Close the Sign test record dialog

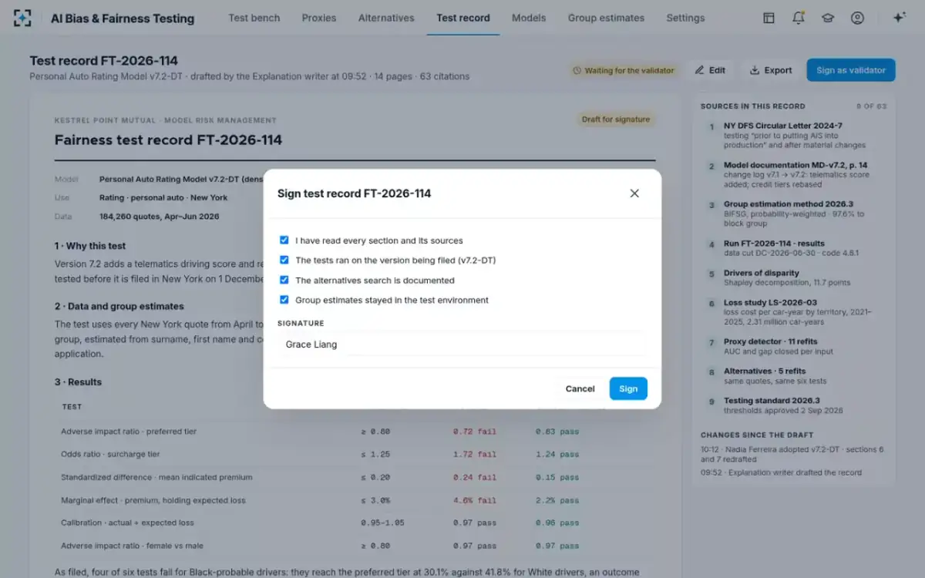point(634,193)
